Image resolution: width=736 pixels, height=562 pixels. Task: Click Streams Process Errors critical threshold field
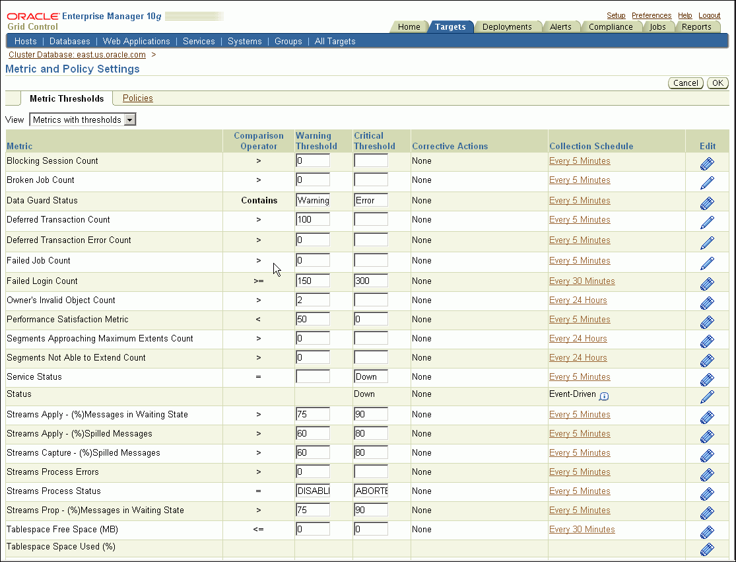(x=371, y=472)
